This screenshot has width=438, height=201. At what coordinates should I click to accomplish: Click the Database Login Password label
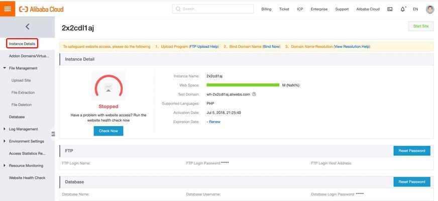tap(333, 194)
